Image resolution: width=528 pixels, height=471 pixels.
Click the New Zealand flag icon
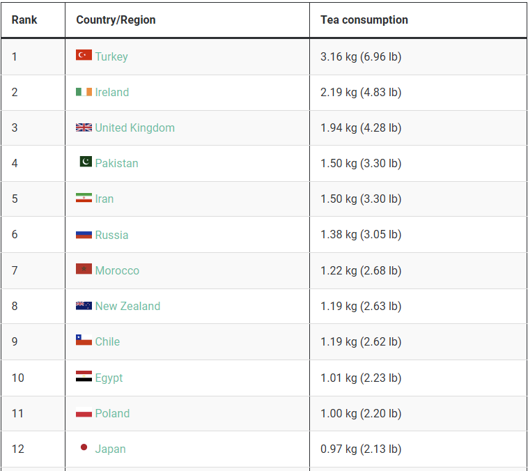[x=84, y=306]
